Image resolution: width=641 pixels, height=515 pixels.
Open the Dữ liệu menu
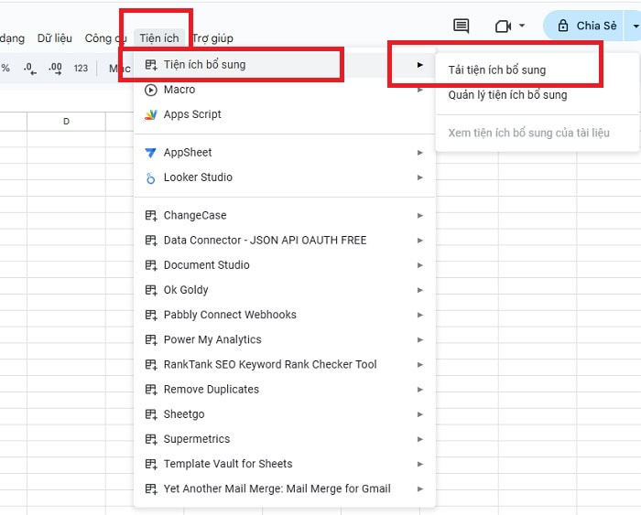click(x=55, y=38)
